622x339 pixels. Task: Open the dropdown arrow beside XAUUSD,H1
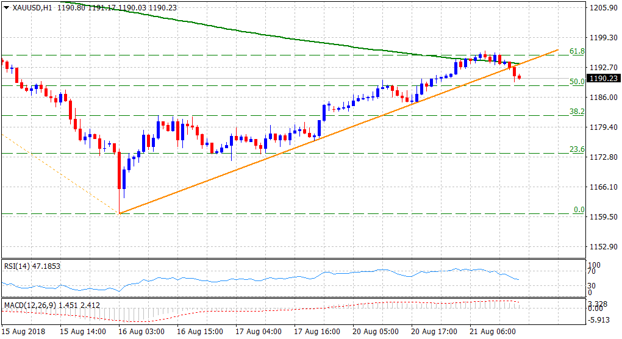[6, 7]
